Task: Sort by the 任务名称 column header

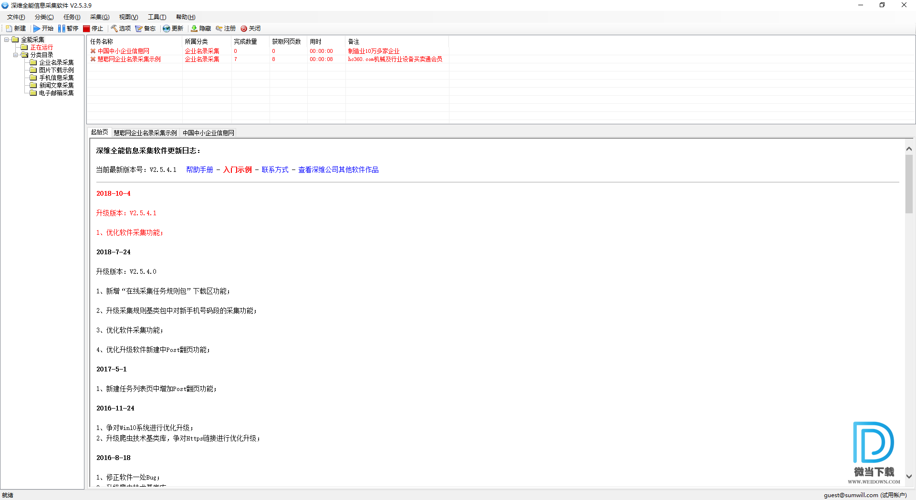Action: point(135,41)
